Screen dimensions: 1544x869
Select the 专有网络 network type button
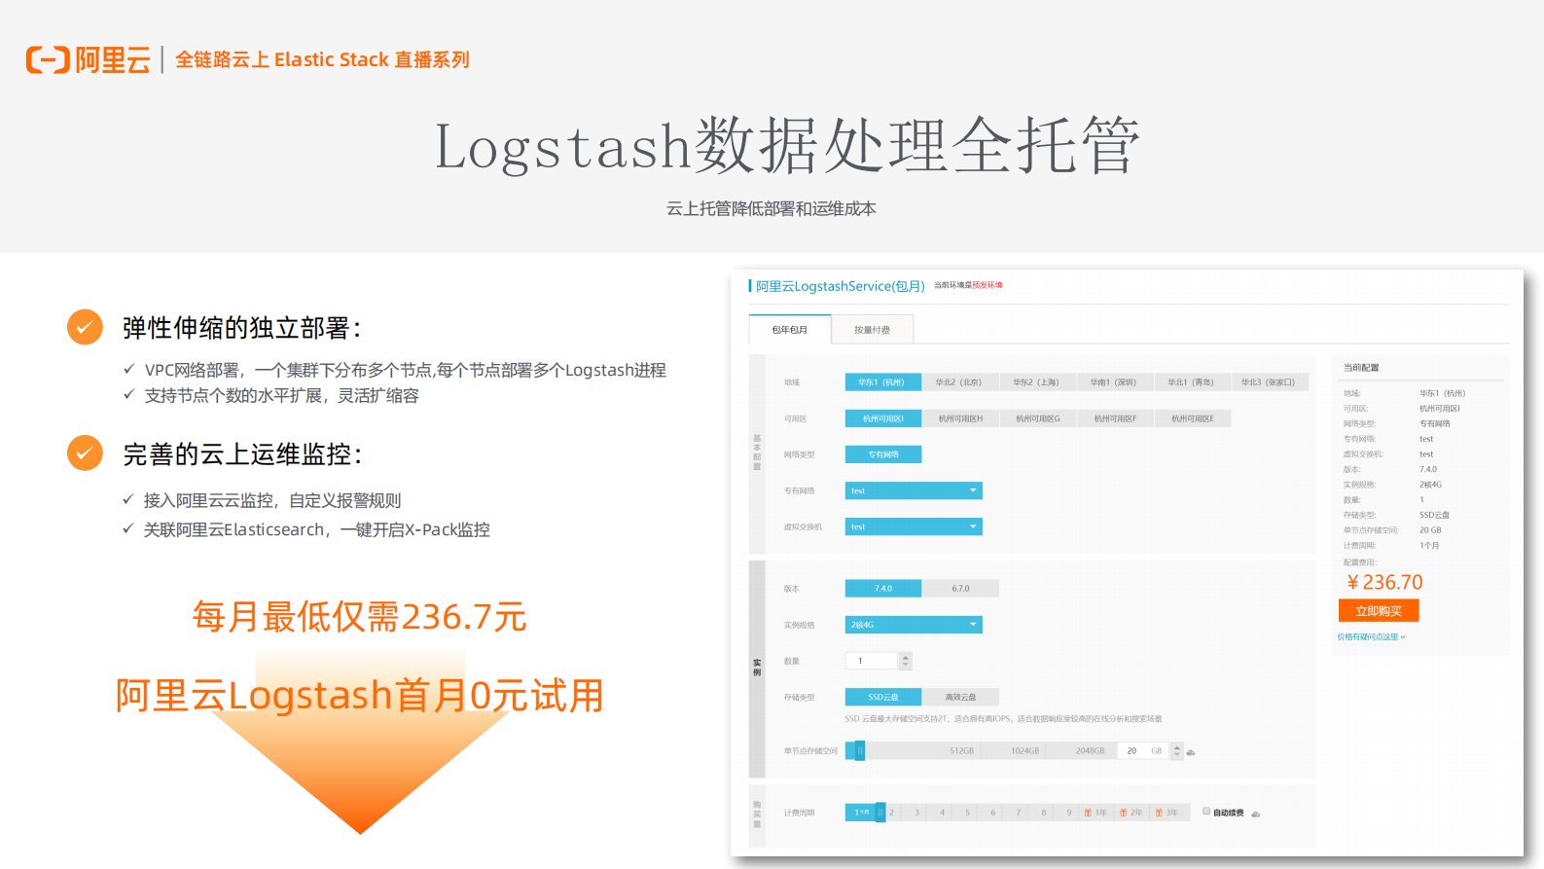882,454
